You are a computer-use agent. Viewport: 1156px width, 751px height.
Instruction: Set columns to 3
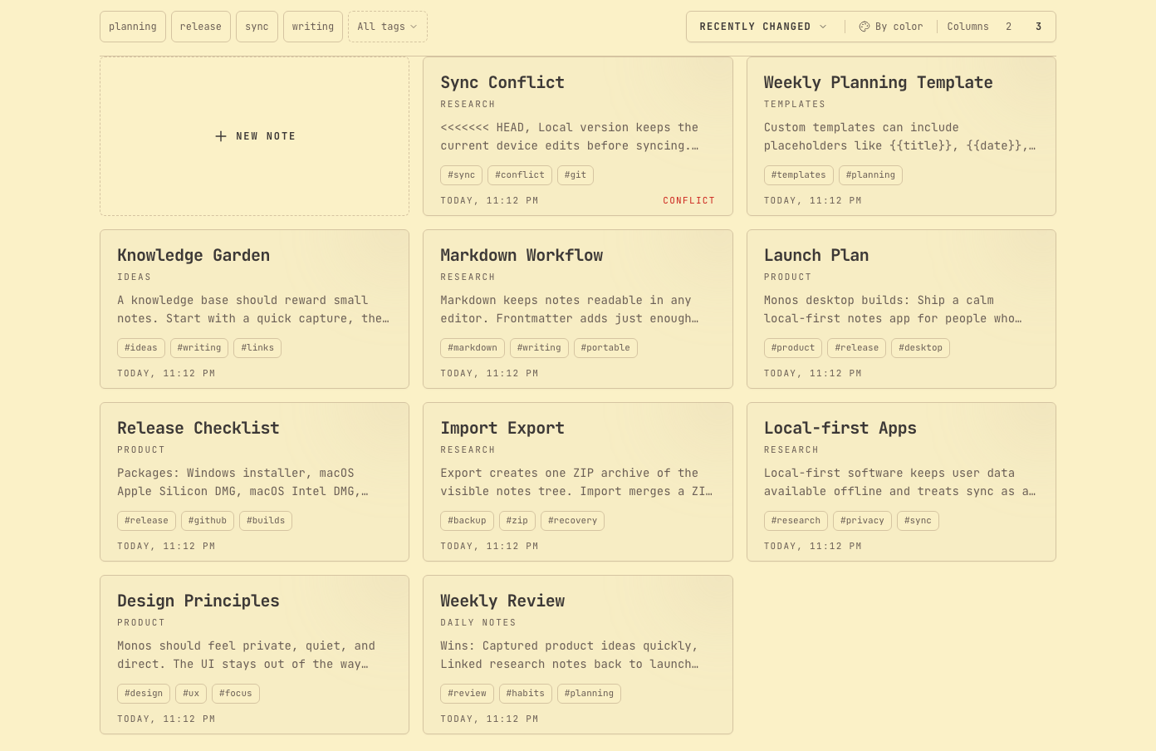[x=1038, y=27]
